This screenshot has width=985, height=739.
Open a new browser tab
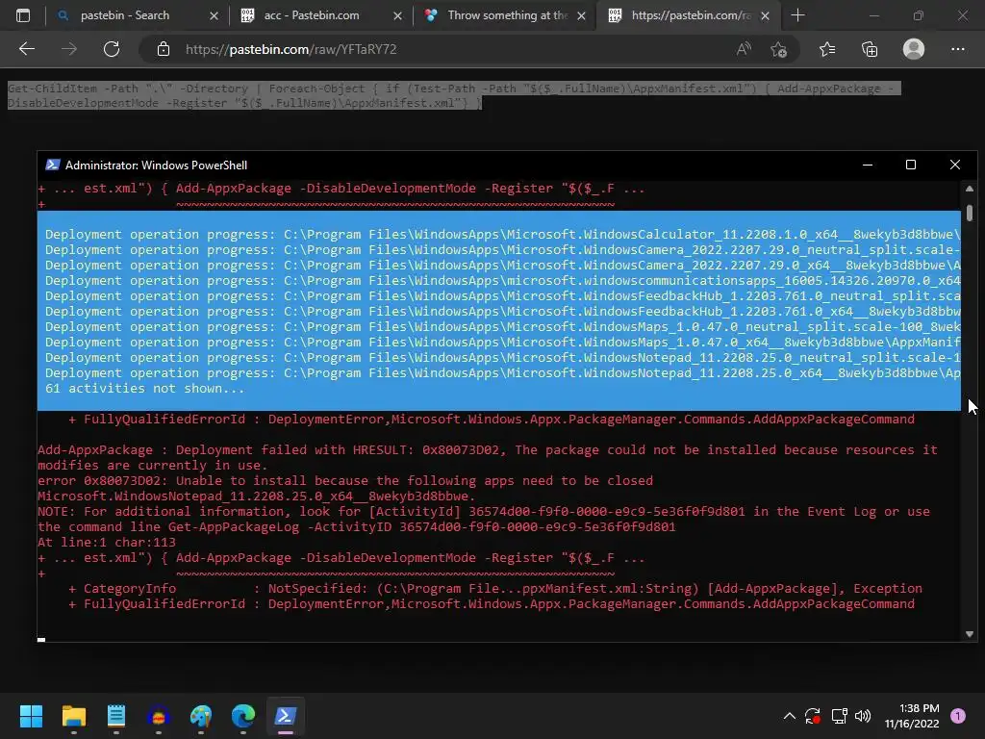click(797, 15)
